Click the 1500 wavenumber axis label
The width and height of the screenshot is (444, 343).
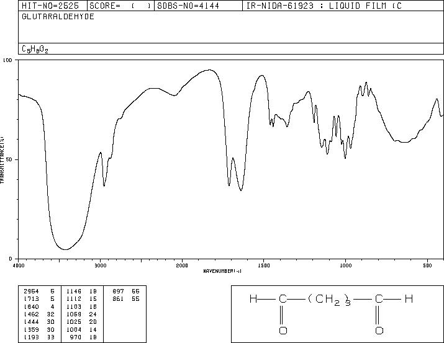click(264, 265)
